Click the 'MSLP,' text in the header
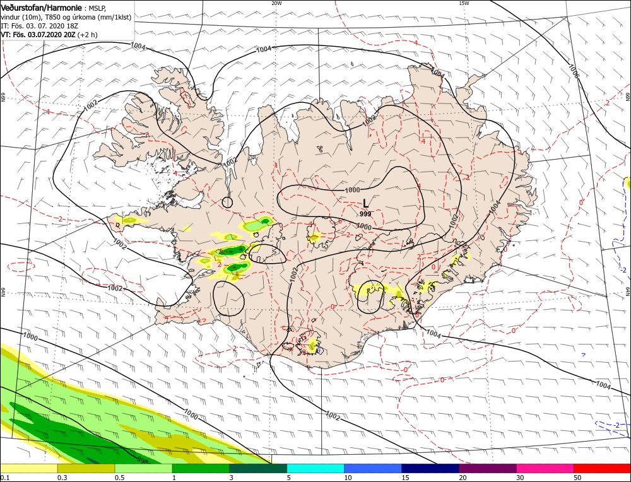The height and width of the screenshot is (482, 631). click(97, 8)
